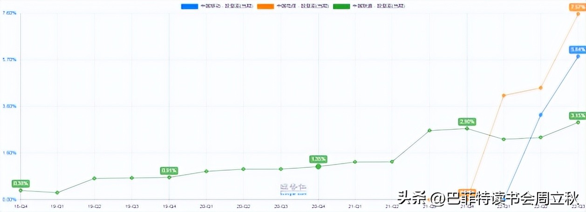Click the 7.60% y-axis label
Viewport: 586px width, 212px height.
pyautogui.click(x=10, y=13)
